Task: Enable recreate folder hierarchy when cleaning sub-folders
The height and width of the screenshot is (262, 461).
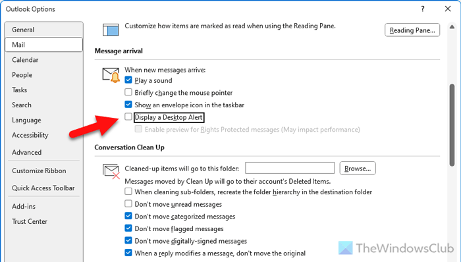Action: [128, 192]
